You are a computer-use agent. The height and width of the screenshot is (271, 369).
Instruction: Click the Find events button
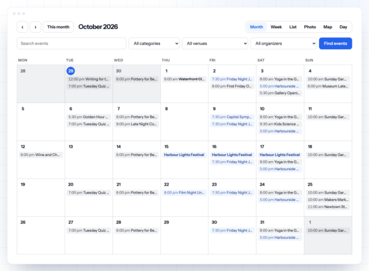coord(335,44)
